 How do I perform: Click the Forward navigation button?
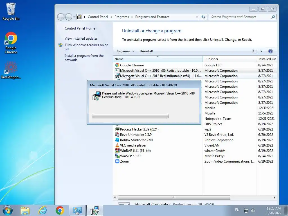click(69, 17)
